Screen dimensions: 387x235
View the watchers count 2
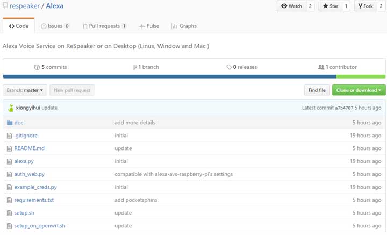[x=310, y=6]
